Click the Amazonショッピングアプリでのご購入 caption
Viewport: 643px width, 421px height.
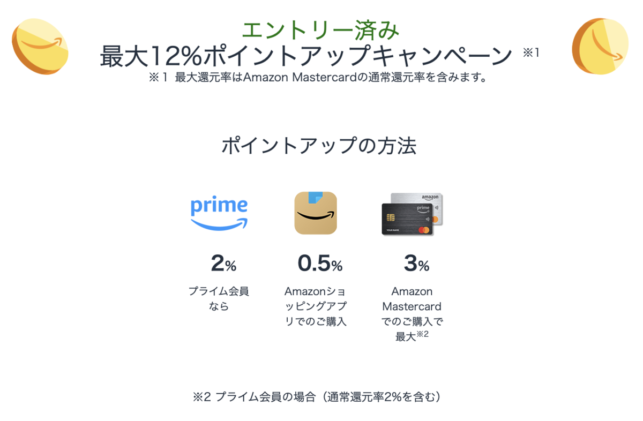coord(315,306)
